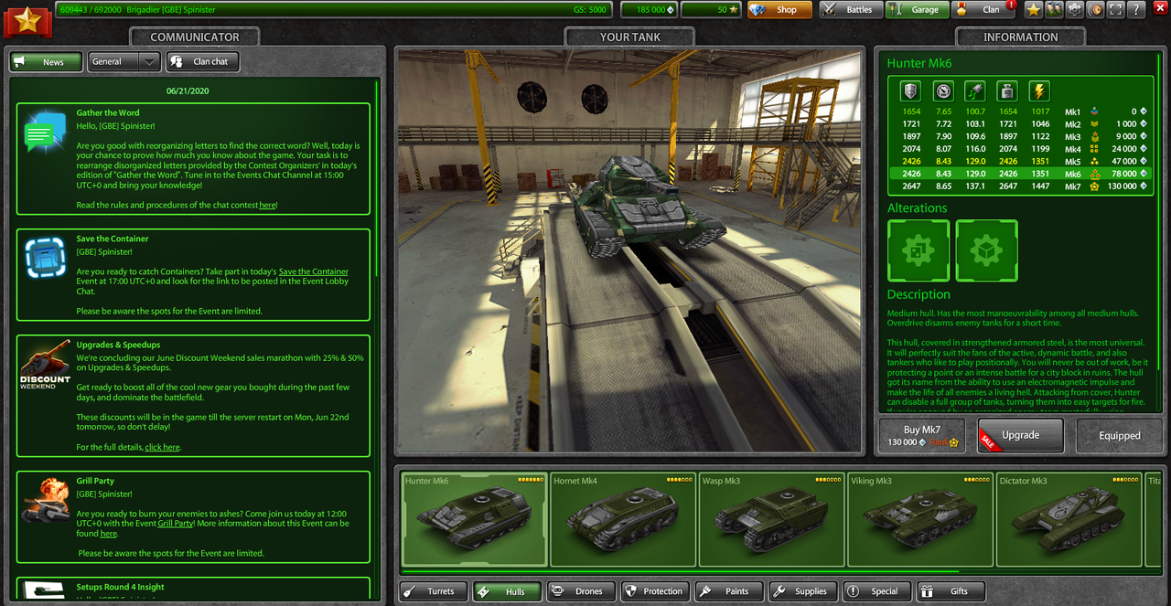Screen dimensions: 1171x606
Task: Open the Shop
Action: tap(779, 9)
